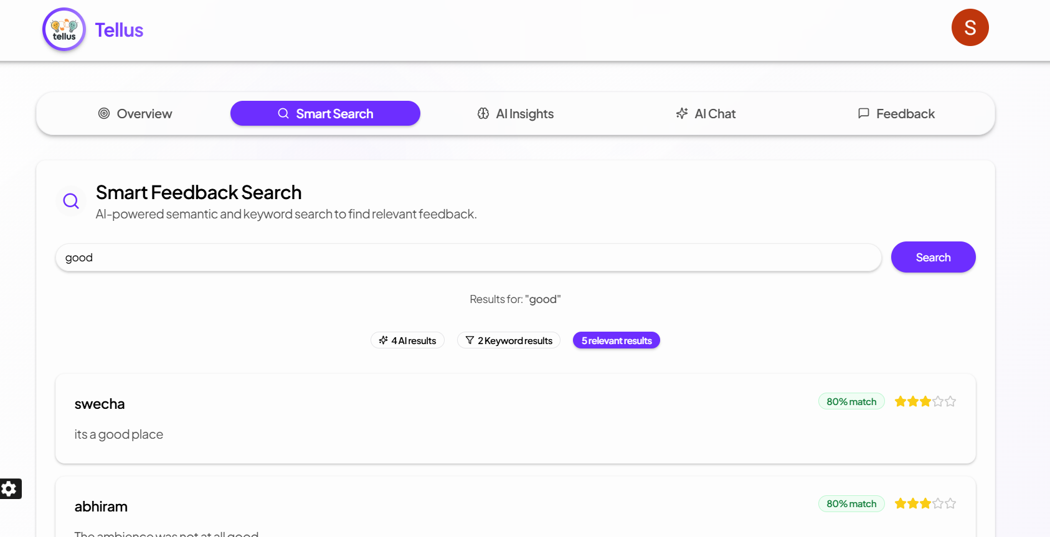The width and height of the screenshot is (1050, 537).
Task: Click the star rating on abhiram's feedback
Action: click(x=925, y=504)
